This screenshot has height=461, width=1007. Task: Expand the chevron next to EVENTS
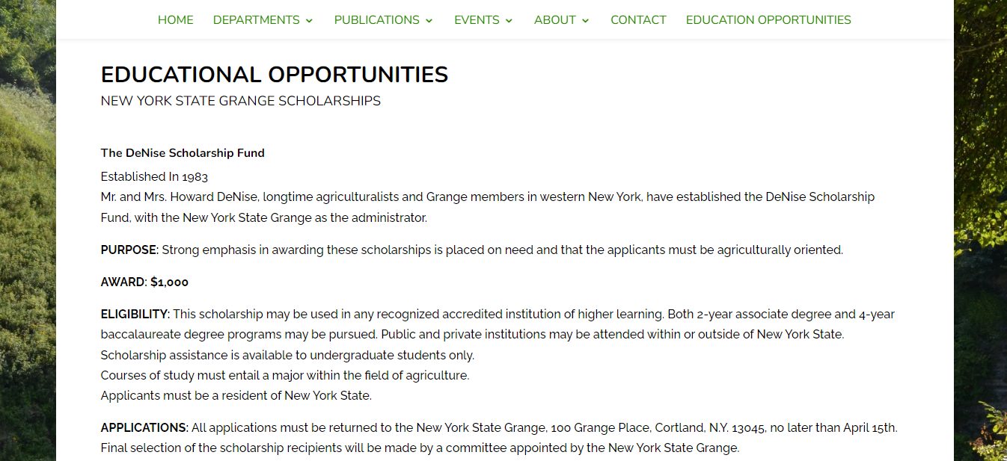pos(509,21)
